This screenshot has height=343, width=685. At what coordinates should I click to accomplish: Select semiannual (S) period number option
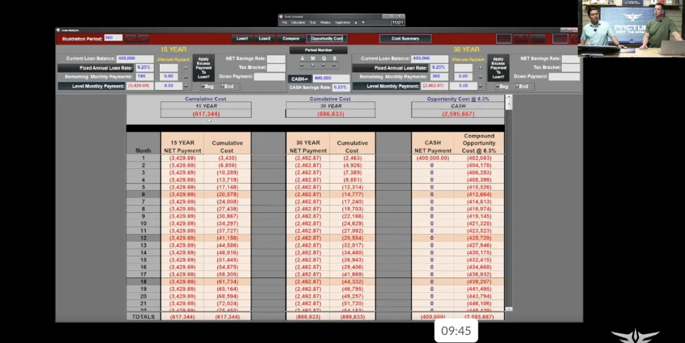[x=334, y=64]
